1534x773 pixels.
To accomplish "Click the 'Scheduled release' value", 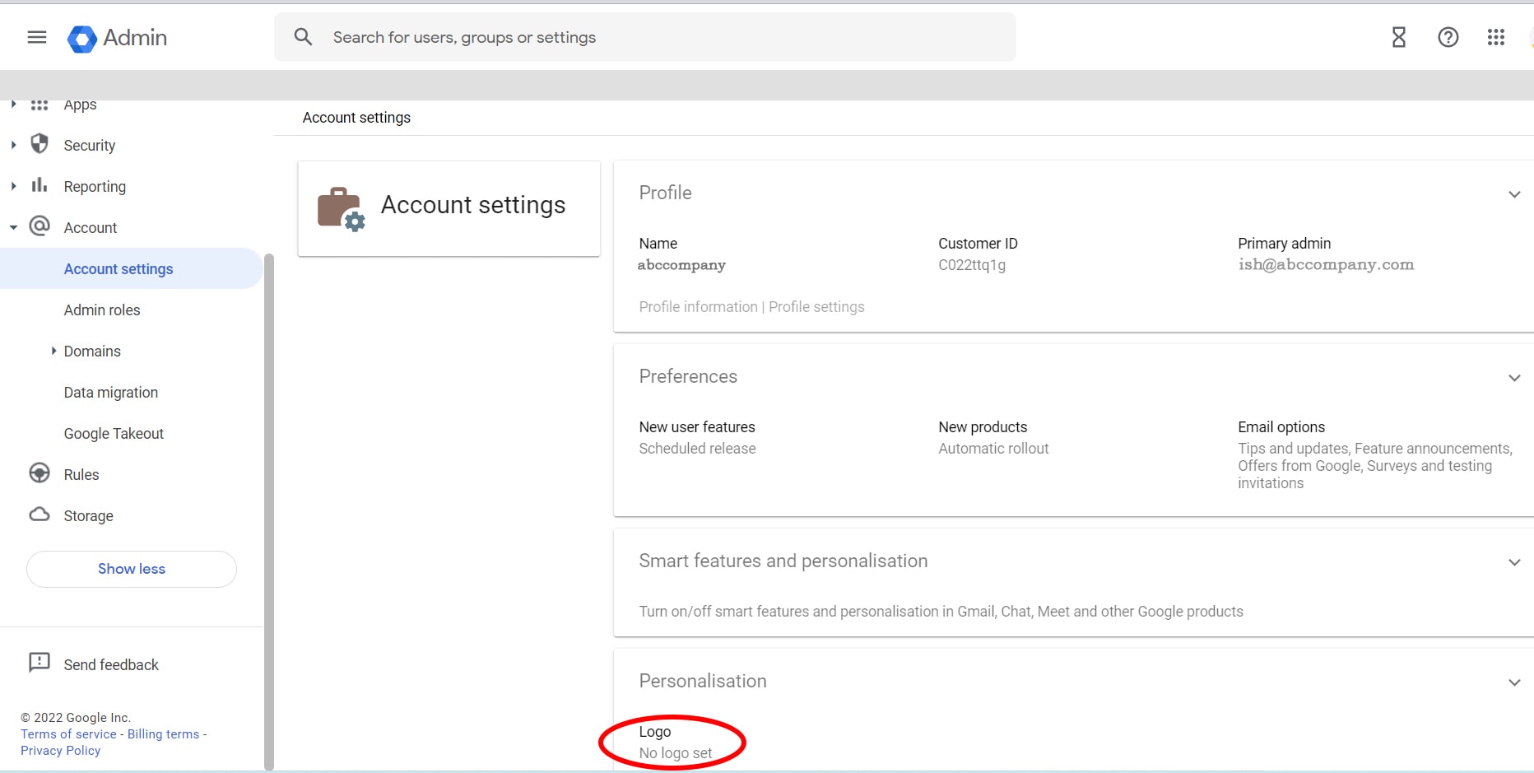I will [x=697, y=449].
